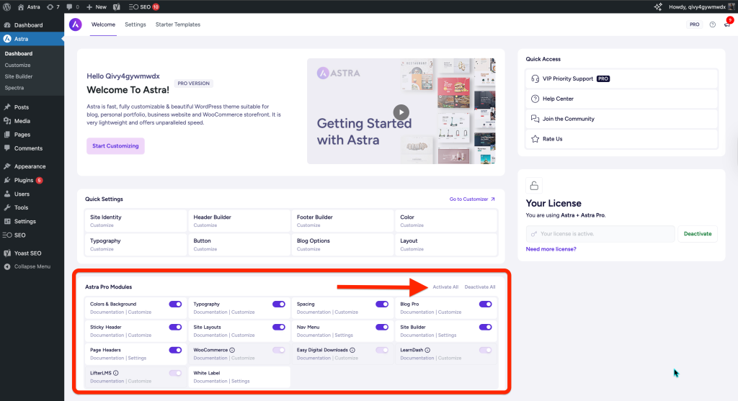Click the license key input field

600,234
